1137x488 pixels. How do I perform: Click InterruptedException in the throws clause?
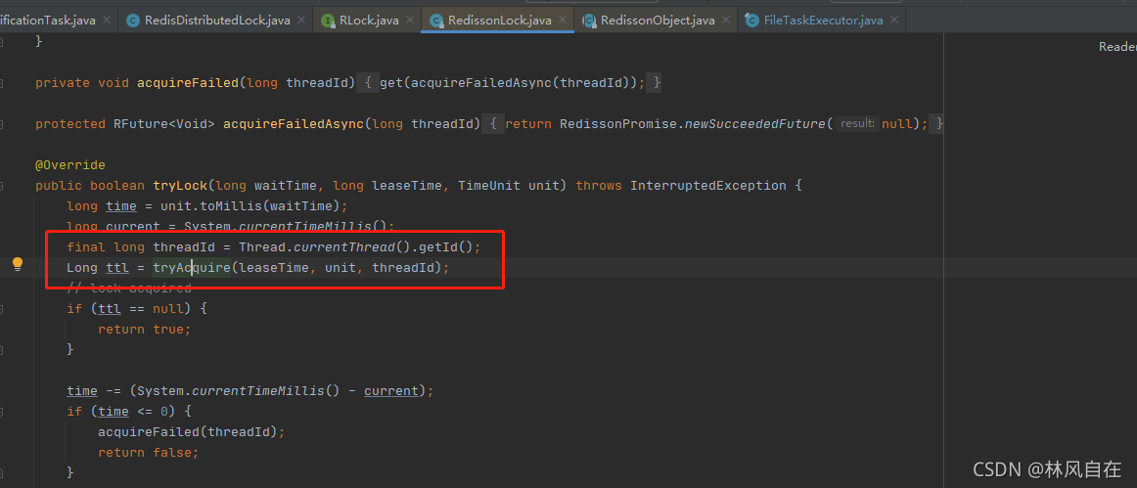click(708, 186)
